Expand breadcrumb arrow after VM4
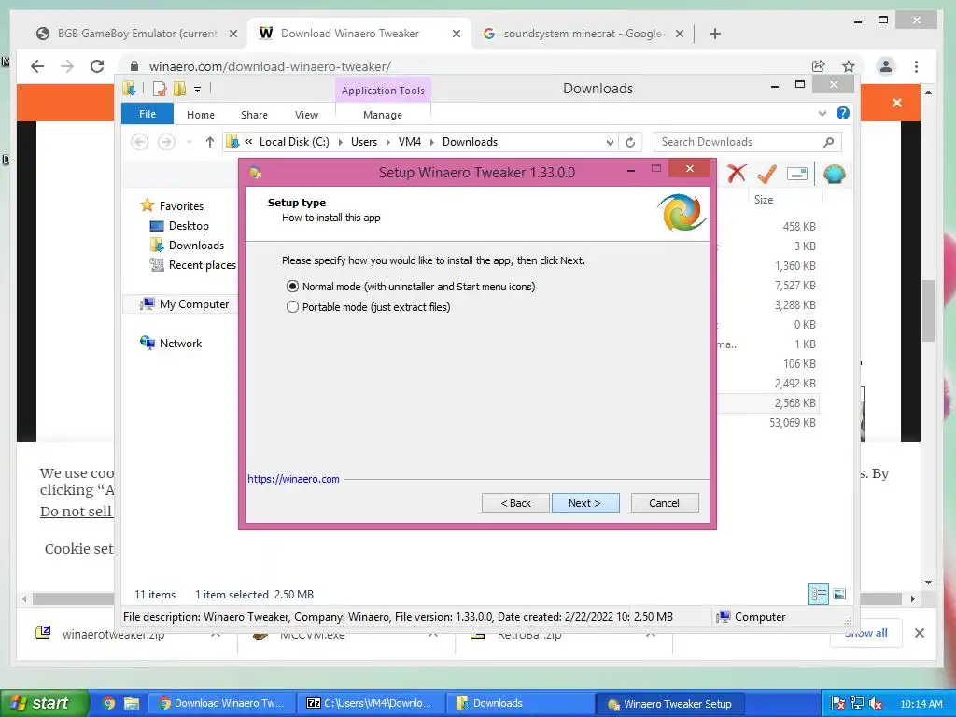This screenshot has width=956, height=717. coord(431,142)
